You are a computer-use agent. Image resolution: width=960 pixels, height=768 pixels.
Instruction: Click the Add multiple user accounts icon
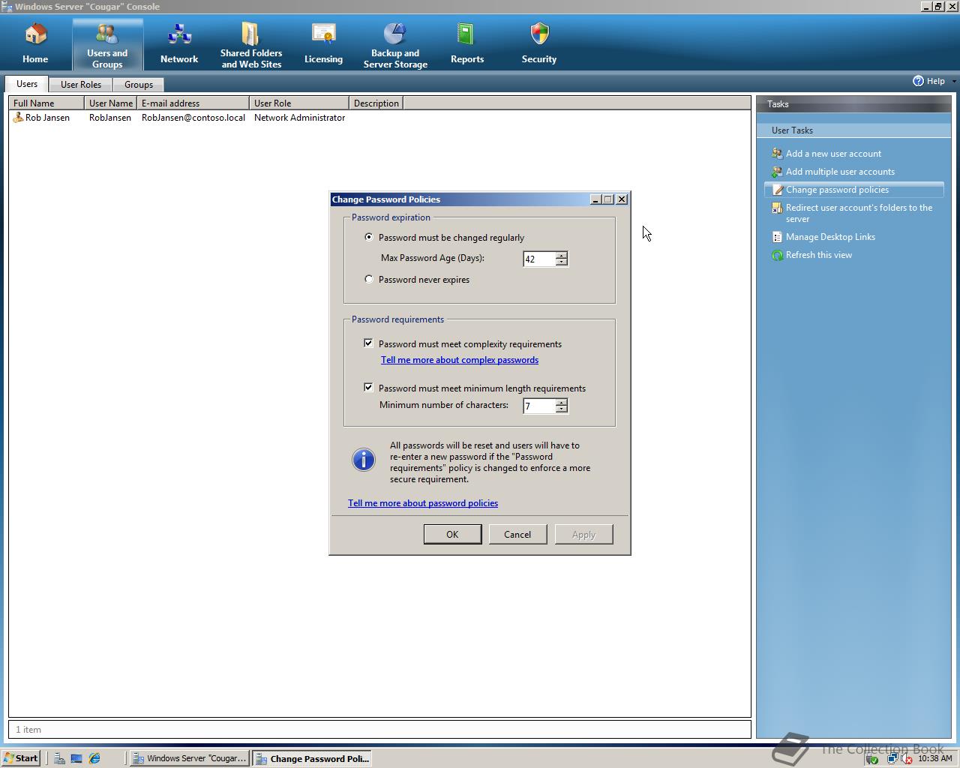coord(777,172)
